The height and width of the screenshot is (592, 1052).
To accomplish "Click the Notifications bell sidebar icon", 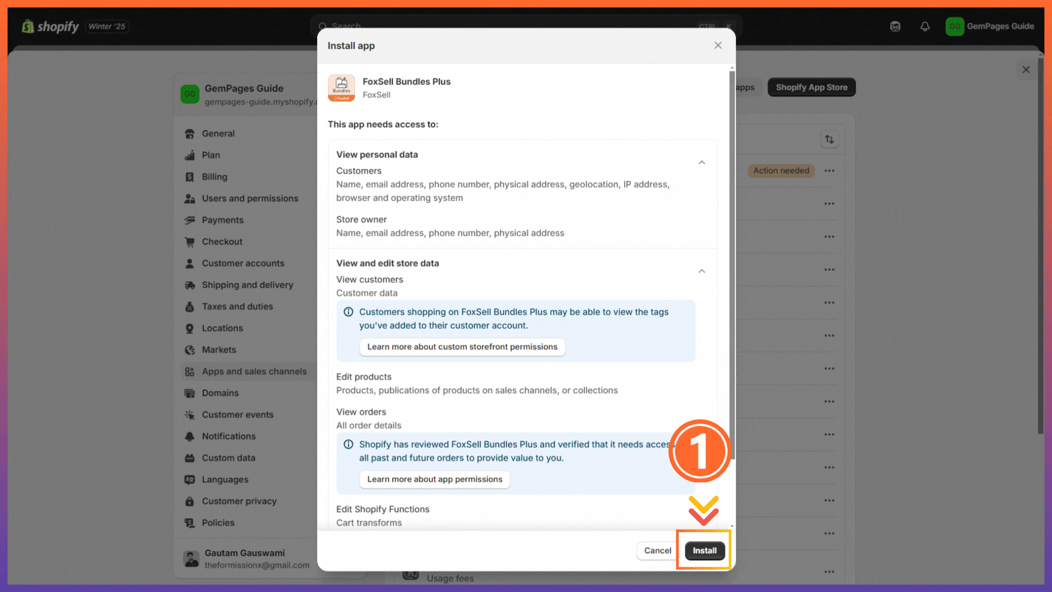I will 190,436.
